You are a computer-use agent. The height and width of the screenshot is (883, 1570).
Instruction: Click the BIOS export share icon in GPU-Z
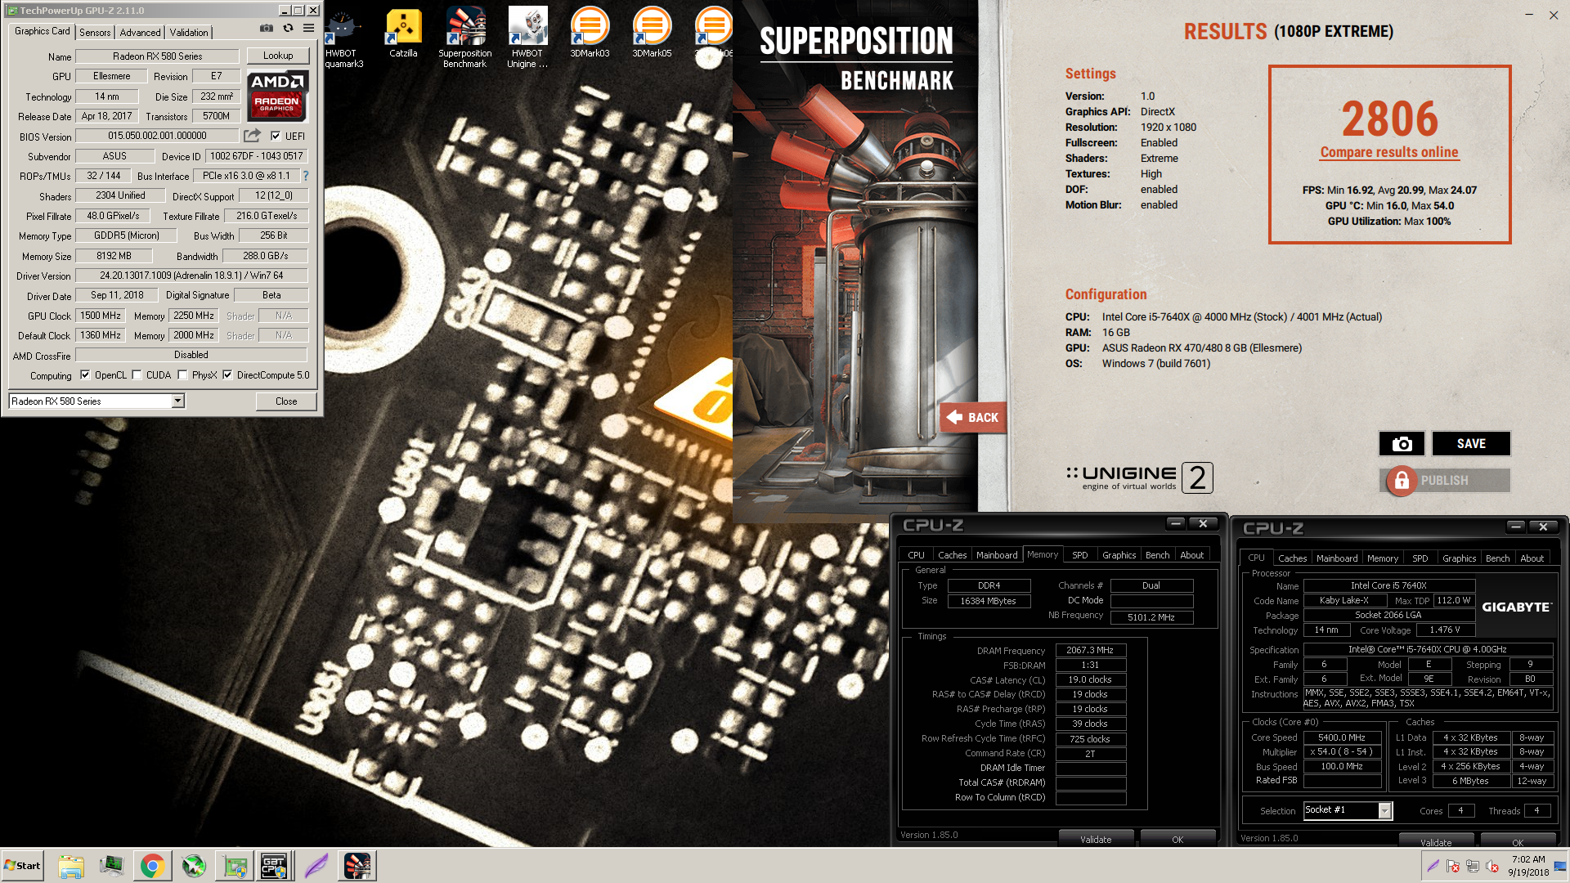tap(252, 136)
